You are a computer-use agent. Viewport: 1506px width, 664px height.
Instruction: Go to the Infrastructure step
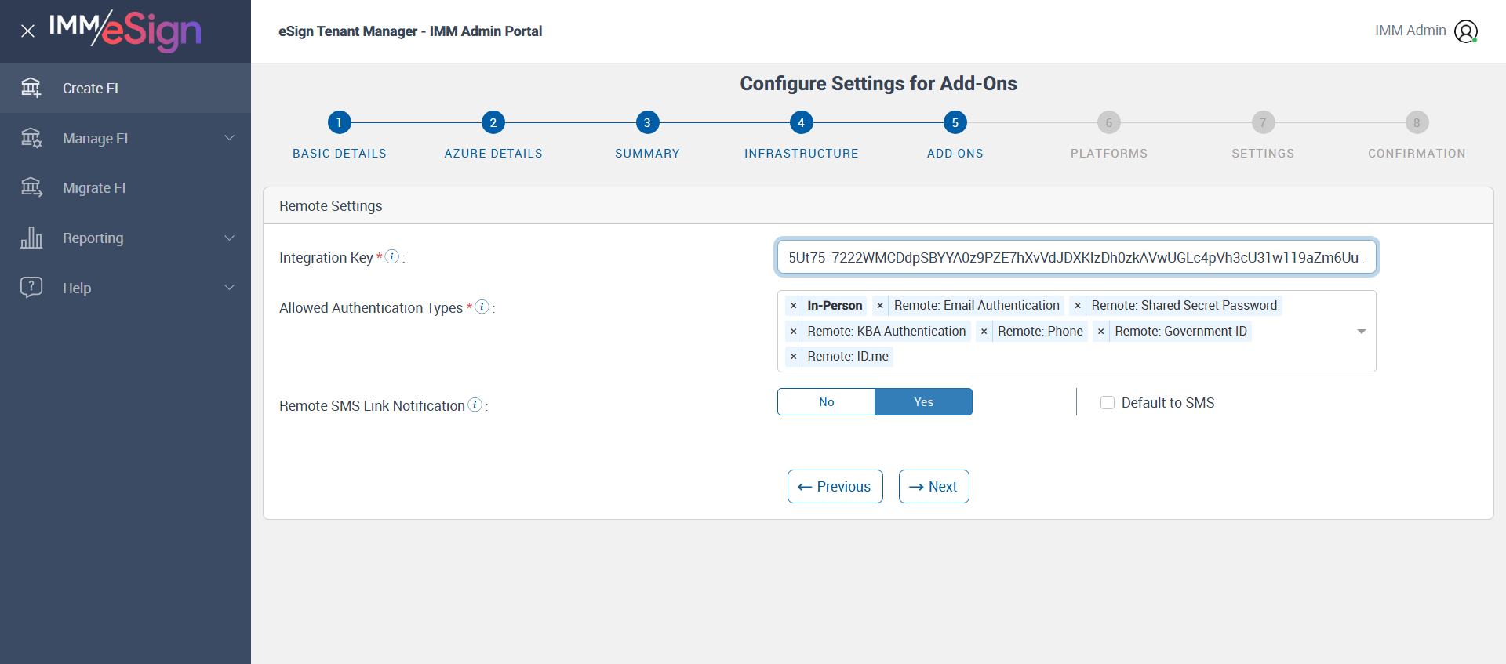coord(801,123)
